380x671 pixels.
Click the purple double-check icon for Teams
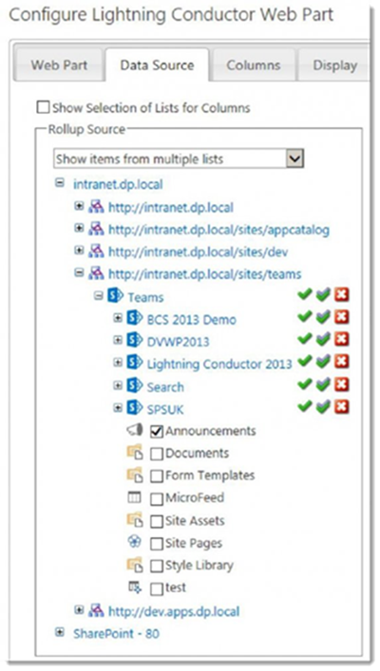323,294
